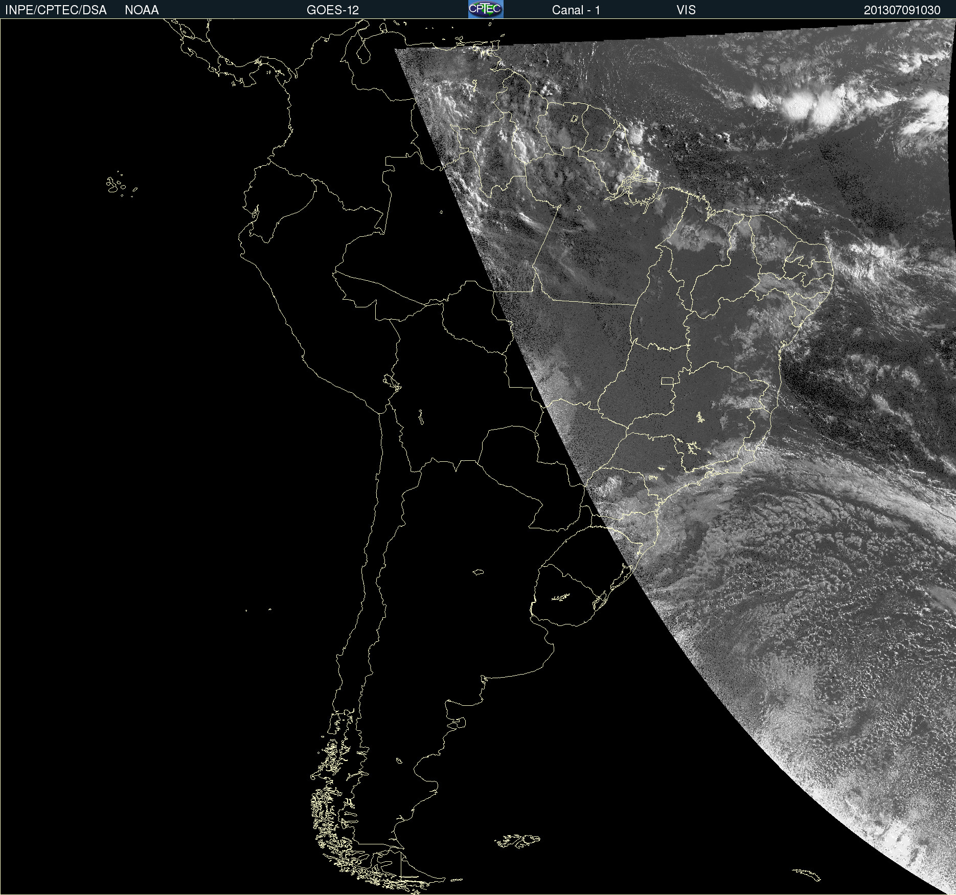Click the VIS channel label
Viewport: 956px width, 895px height.
686,10
